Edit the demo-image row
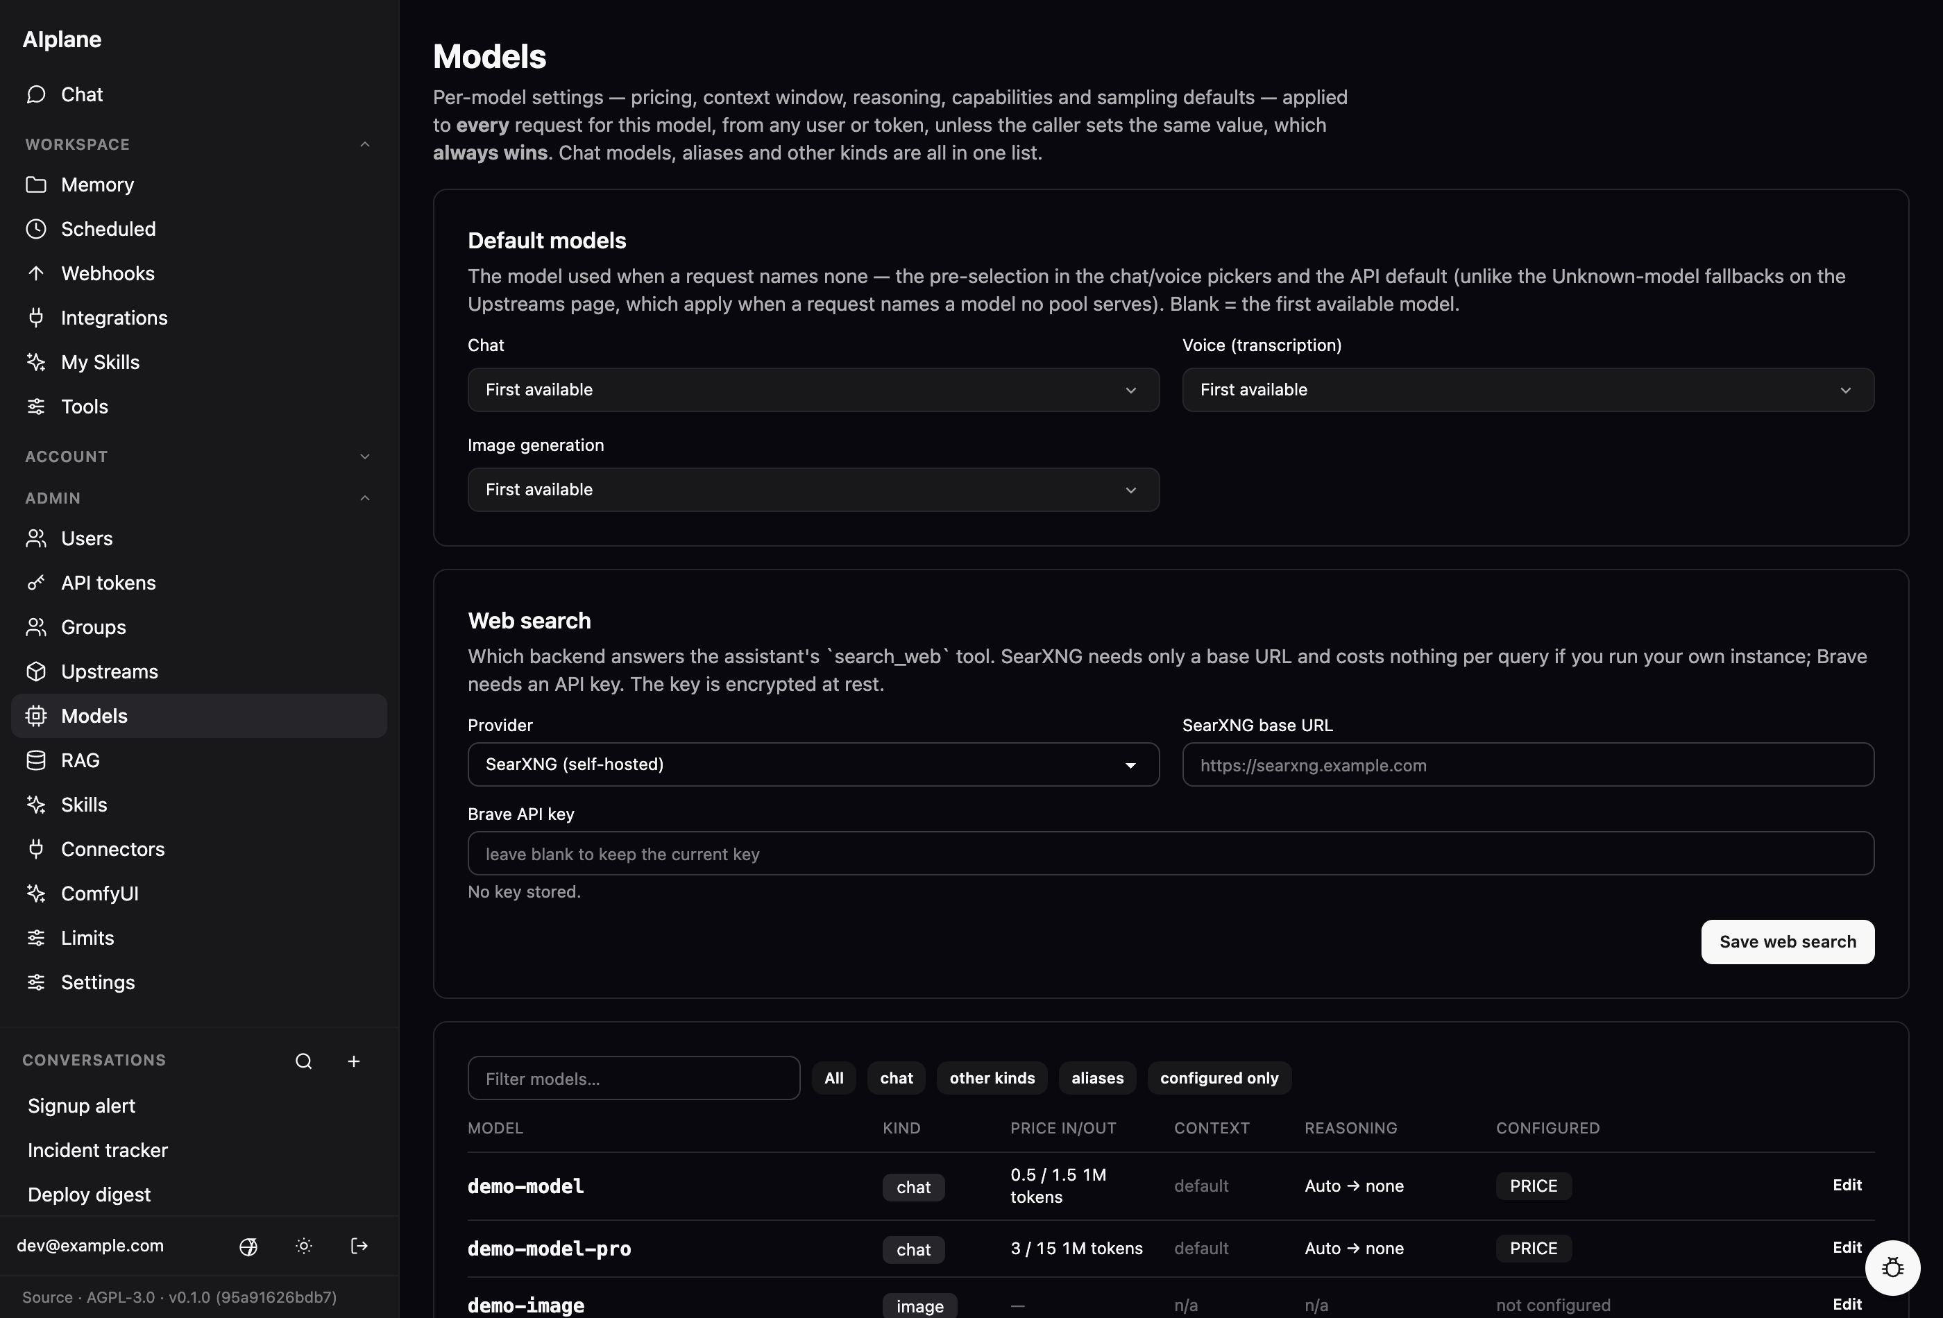 point(1846,1304)
